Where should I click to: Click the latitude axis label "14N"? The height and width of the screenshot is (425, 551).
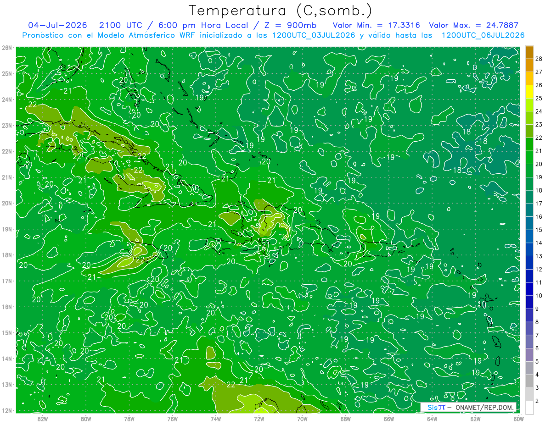point(7,359)
